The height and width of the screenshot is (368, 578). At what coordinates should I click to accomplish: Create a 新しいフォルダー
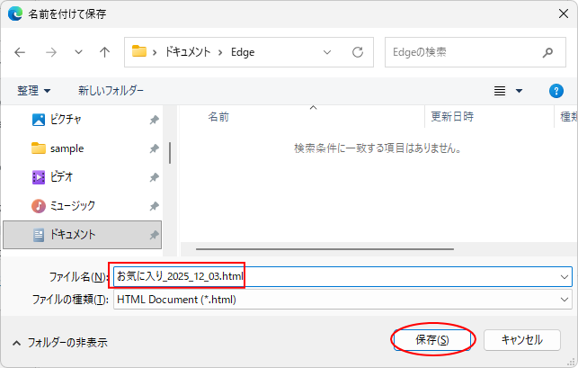(x=111, y=91)
